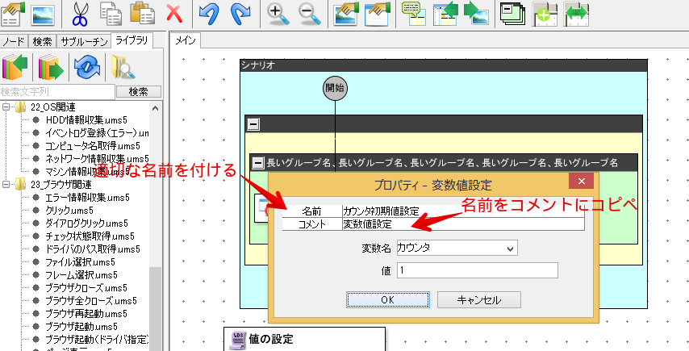
Task: Click the window with left green arrow icon
Action: (445, 14)
